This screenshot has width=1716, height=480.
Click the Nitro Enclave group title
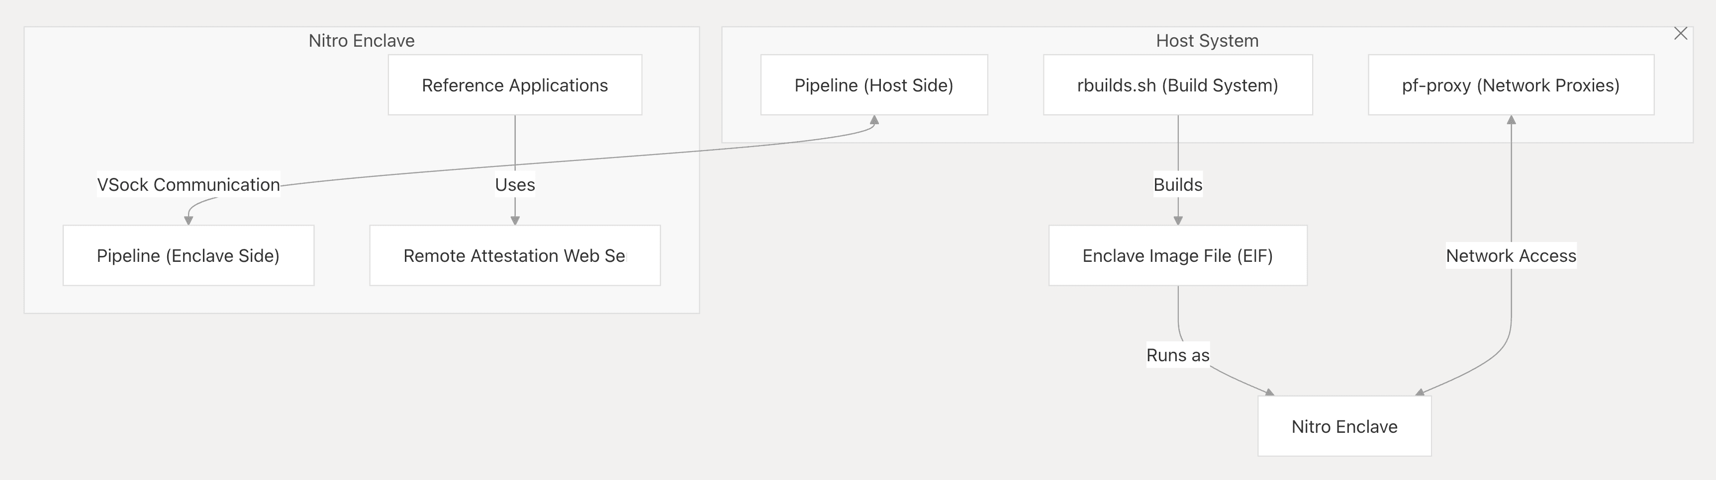tap(361, 41)
